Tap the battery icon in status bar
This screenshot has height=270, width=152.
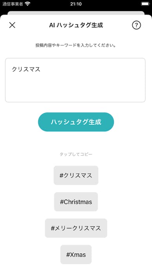(145, 4)
